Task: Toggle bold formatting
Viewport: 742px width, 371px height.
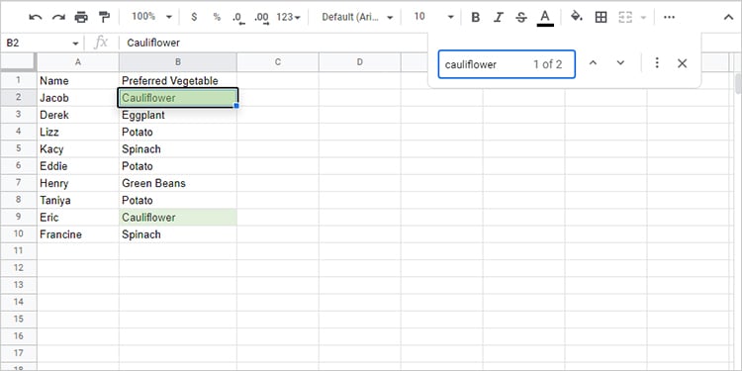Action: pyautogui.click(x=476, y=18)
